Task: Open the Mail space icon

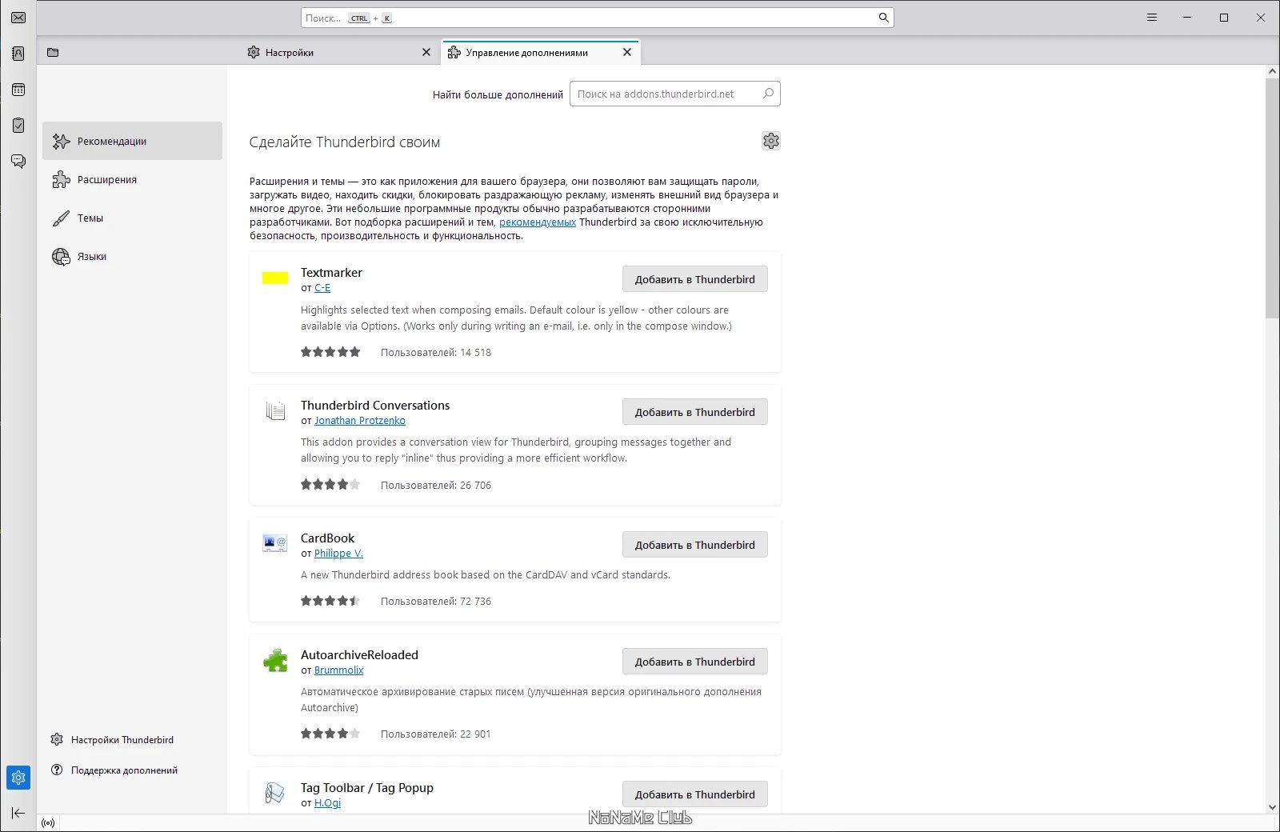Action: [x=18, y=18]
